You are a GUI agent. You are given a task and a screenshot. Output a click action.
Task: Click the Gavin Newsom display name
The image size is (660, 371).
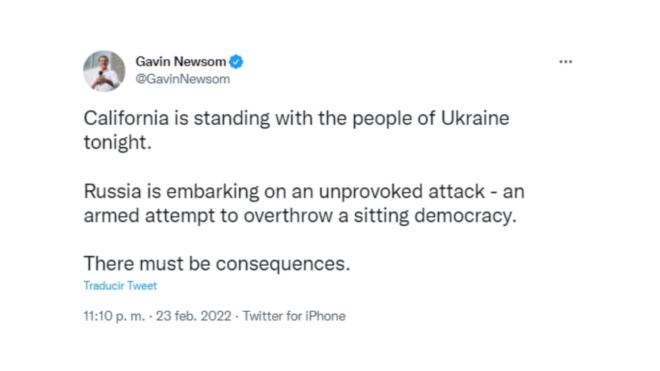(180, 61)
